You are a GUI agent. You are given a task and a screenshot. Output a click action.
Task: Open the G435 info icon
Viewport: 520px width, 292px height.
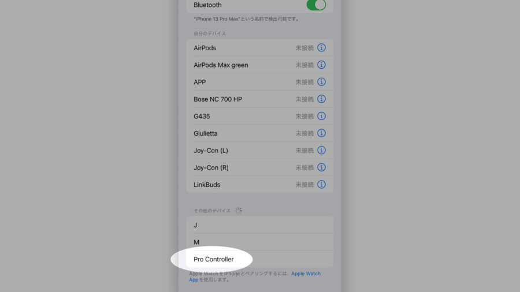pos(321,116)
